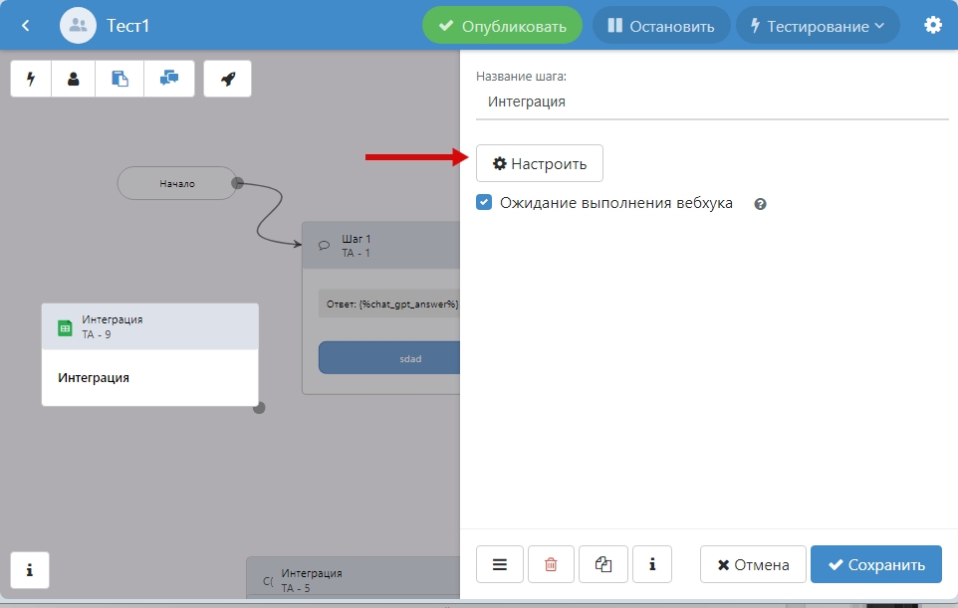
Task: Click the settings gear in the top bar
Action: click(933, 26)
